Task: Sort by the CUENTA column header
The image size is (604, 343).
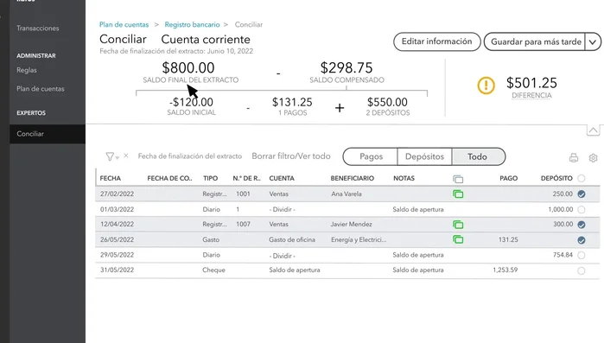Action: pos(282,178)
